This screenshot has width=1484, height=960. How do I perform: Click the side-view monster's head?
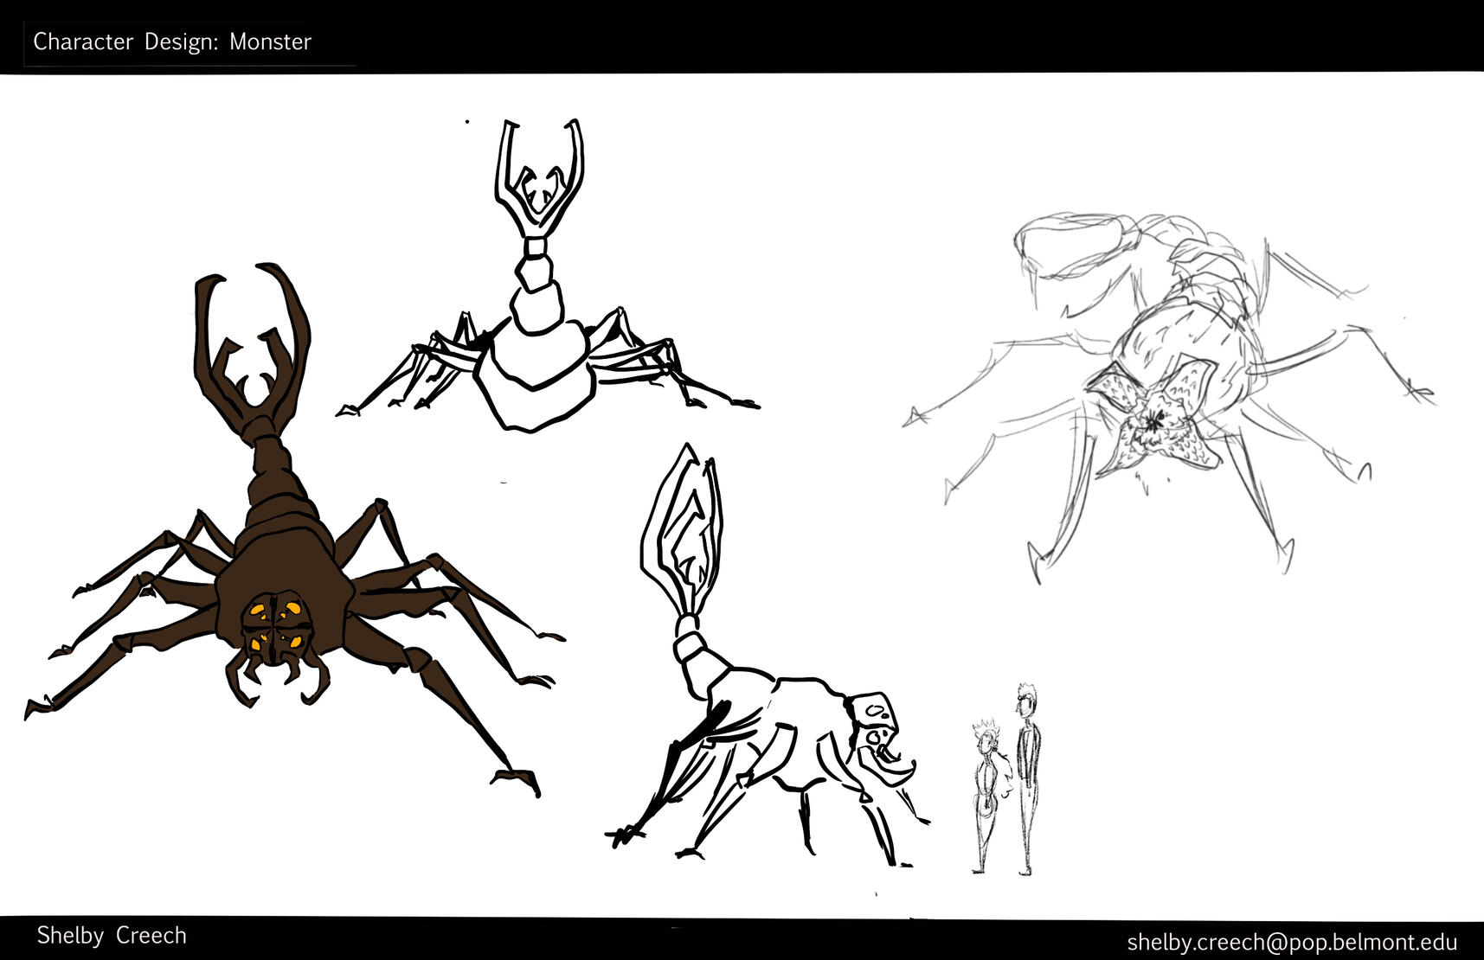tap(878, 735)
